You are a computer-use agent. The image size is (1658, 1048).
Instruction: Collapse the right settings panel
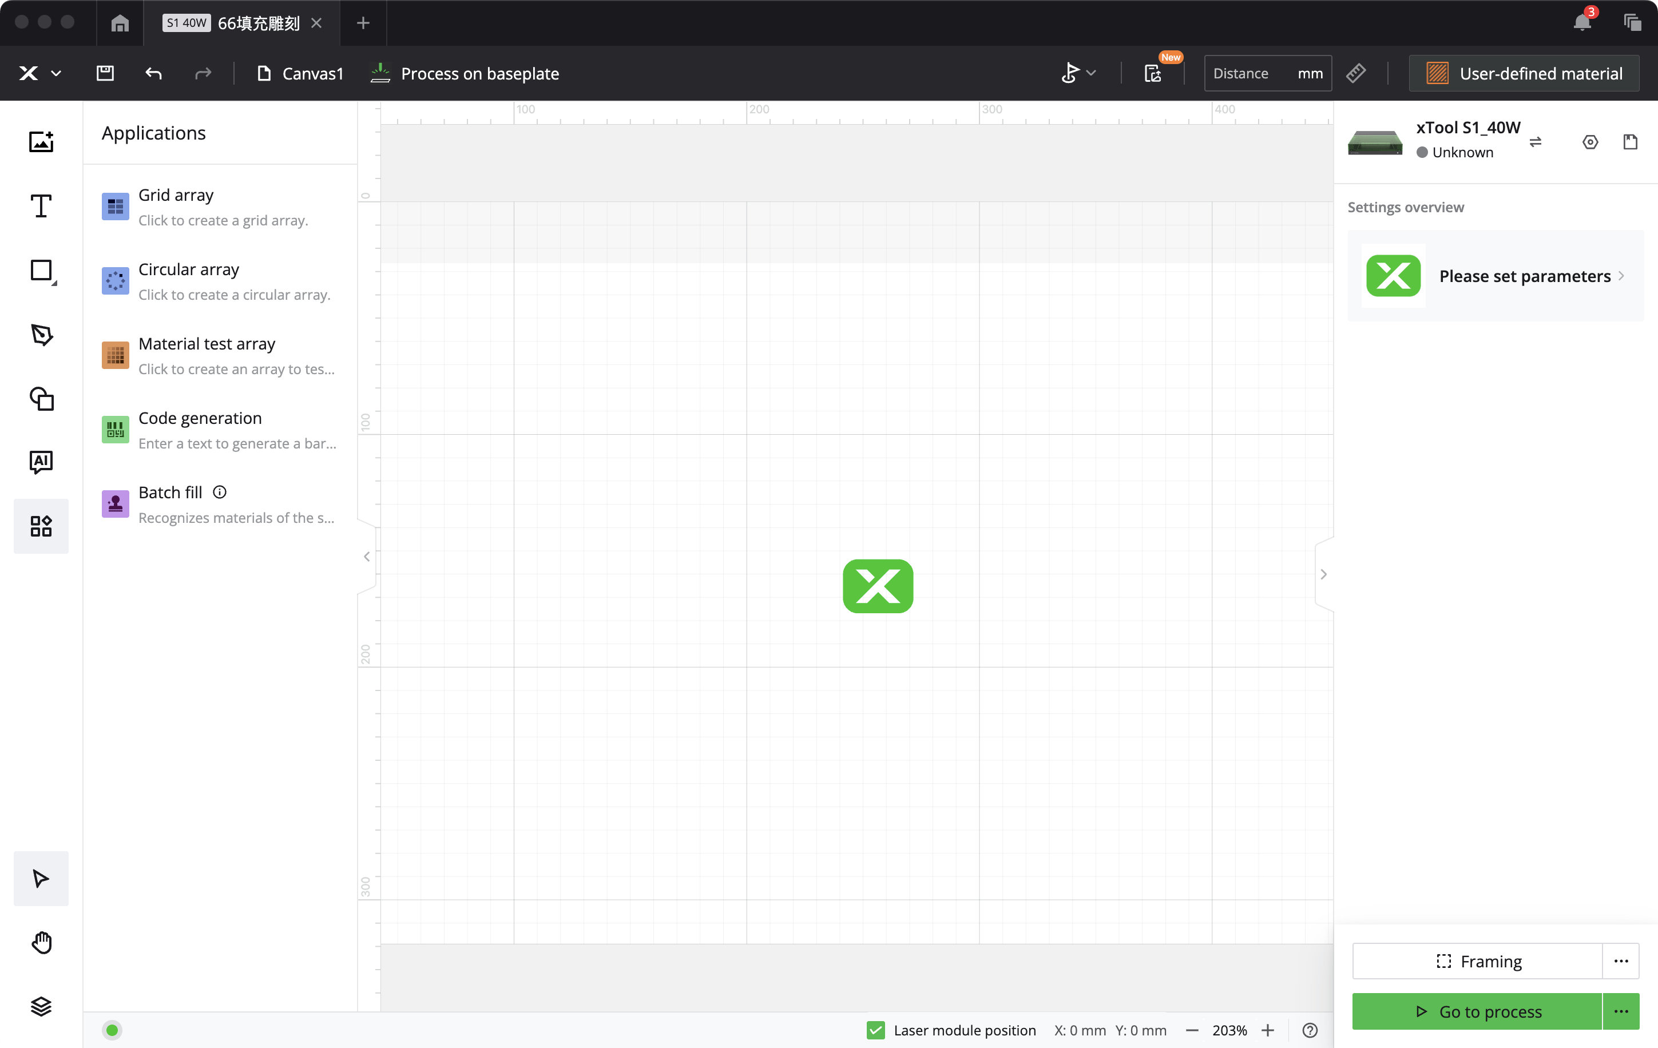click(x=1323, y=574)
